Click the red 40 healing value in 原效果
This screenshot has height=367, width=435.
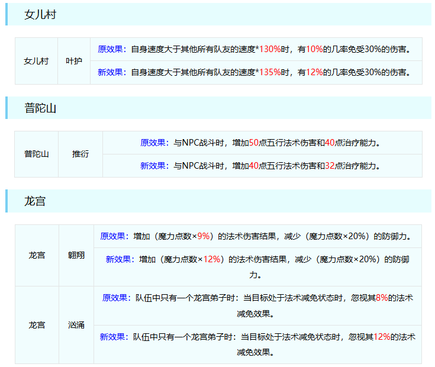click(x=330, y=143)
